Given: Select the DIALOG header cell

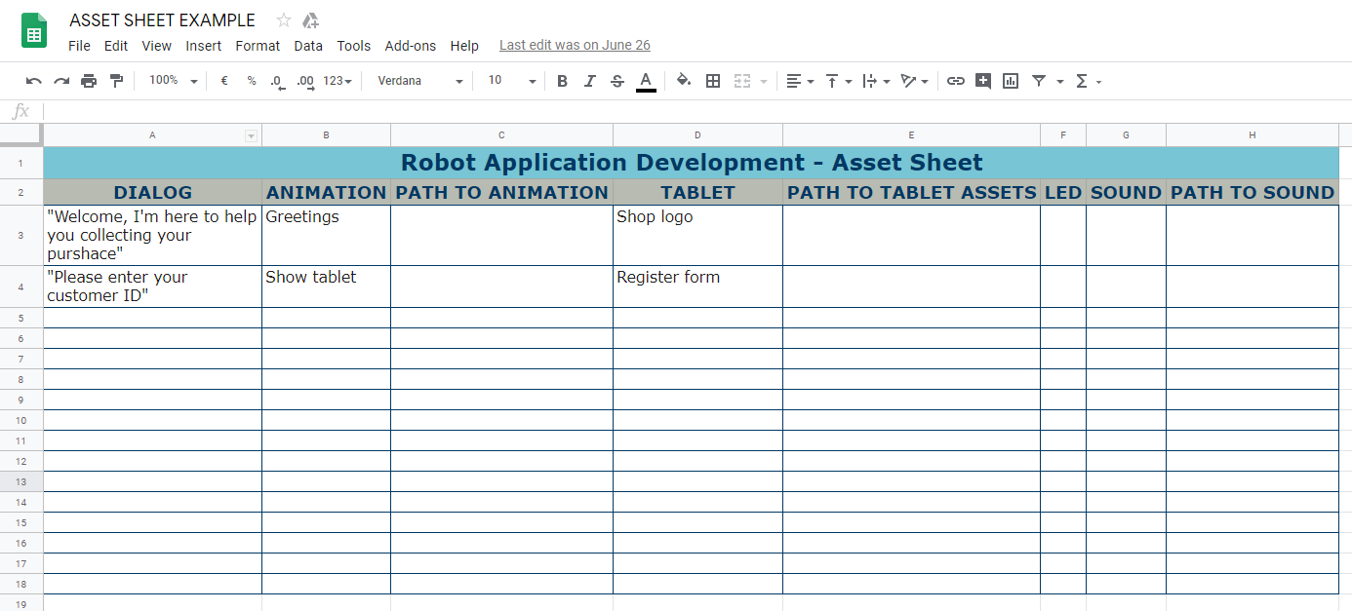Looking at the screenshot, I should click(x=153, y=192).
